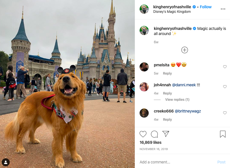The image size is (230, 168).
Task: Open the @danni.meek mention
Action: pyautogui.click(x=184, y=85)
